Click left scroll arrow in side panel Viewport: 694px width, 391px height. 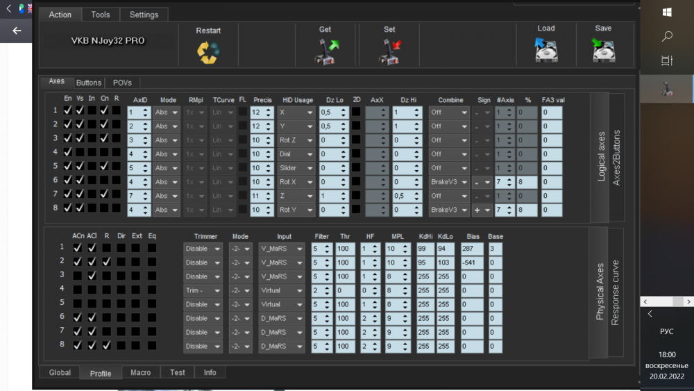pos(645,301)
